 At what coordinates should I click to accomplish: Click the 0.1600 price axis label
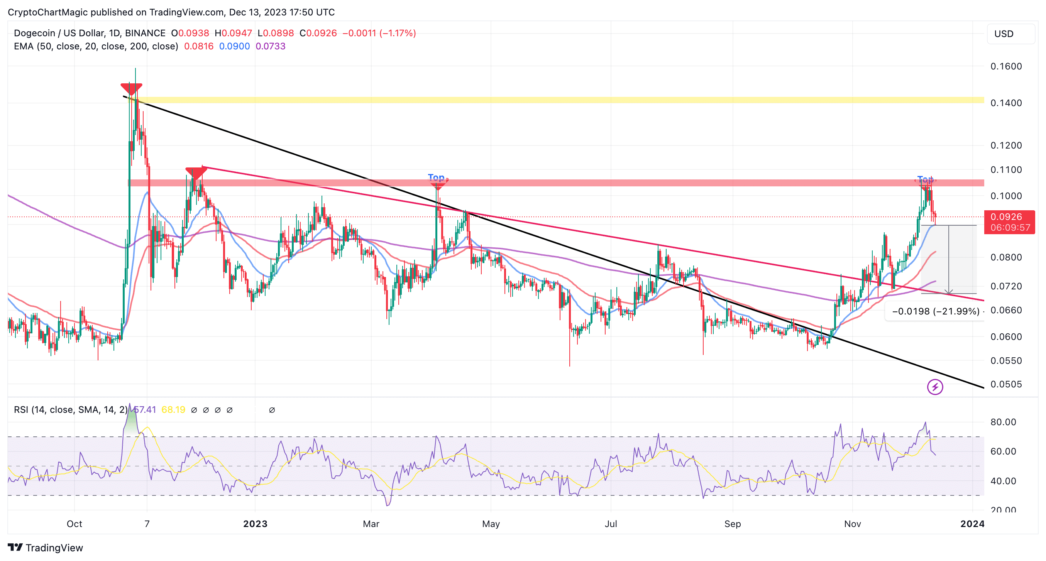(x=1006, y=66)
